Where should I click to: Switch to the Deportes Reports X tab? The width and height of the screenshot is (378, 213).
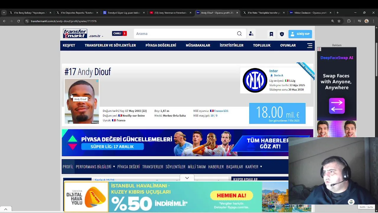pos(77,13)
